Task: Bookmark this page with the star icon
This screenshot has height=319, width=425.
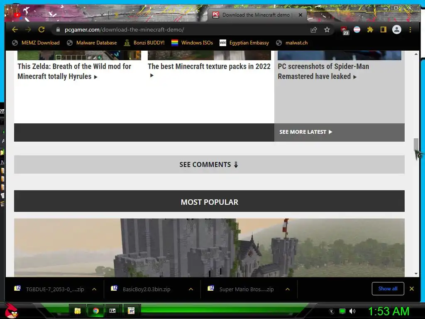Action: (x=327, y=29)
